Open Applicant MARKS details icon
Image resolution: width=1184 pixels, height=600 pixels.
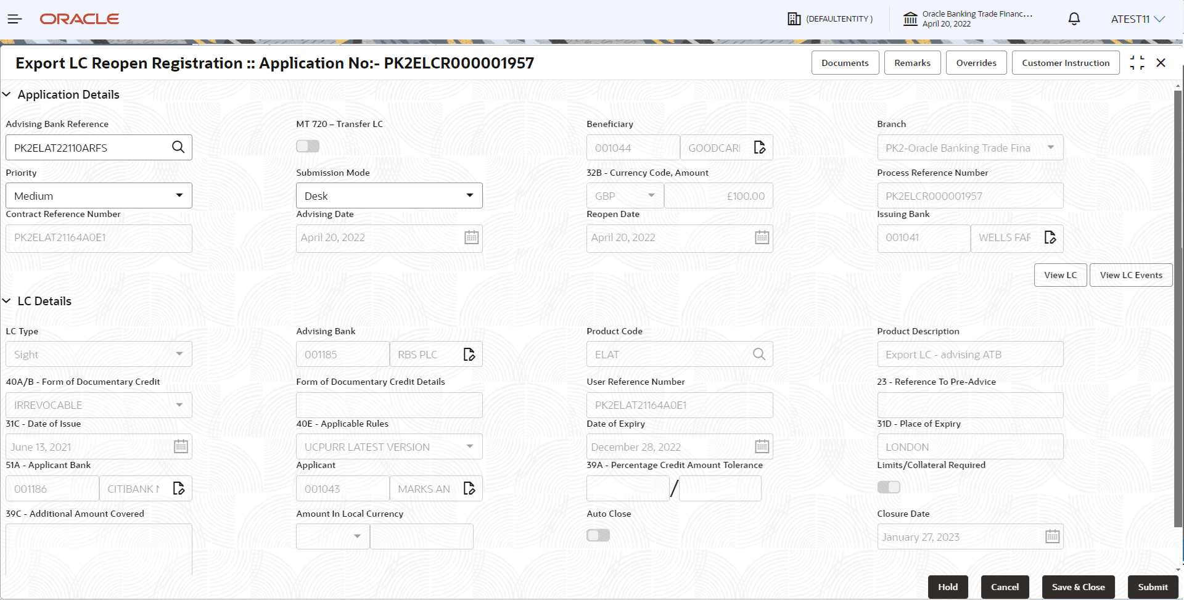(x=469, y=488)
